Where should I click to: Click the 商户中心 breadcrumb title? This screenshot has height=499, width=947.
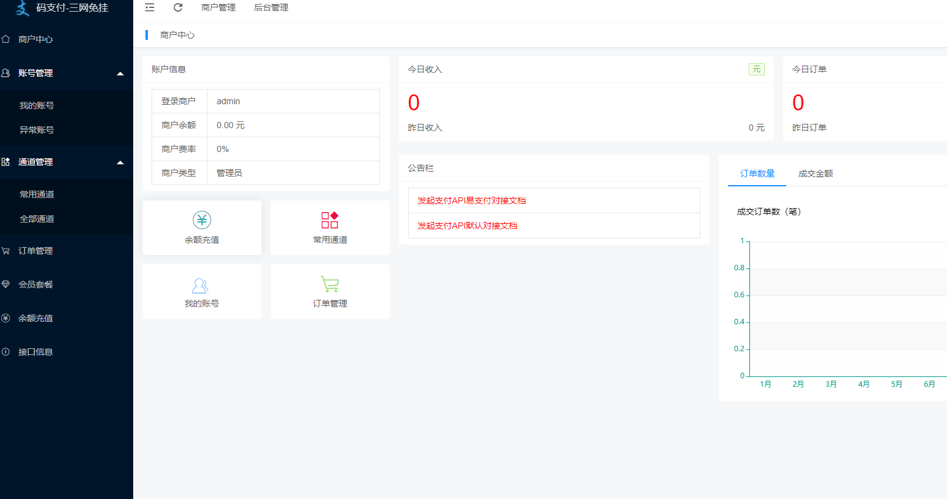(177, 35)
